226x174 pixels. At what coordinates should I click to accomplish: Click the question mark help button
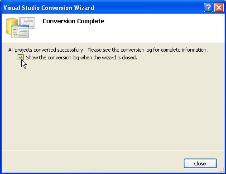click(208, 8)
